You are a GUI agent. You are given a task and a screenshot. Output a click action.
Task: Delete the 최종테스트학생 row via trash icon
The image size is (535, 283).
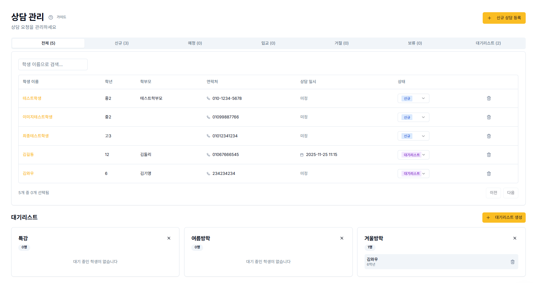tap(489, 136)
